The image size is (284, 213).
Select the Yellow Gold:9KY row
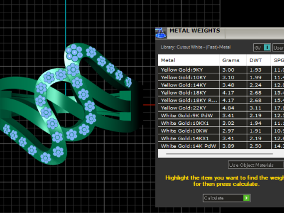221,70
